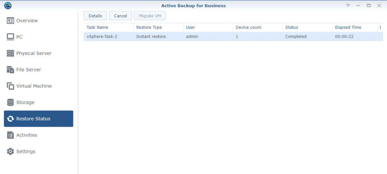387x174 pixels.
Task: Sort by the Elapsed Time column
Action: (x=348, y=27)
